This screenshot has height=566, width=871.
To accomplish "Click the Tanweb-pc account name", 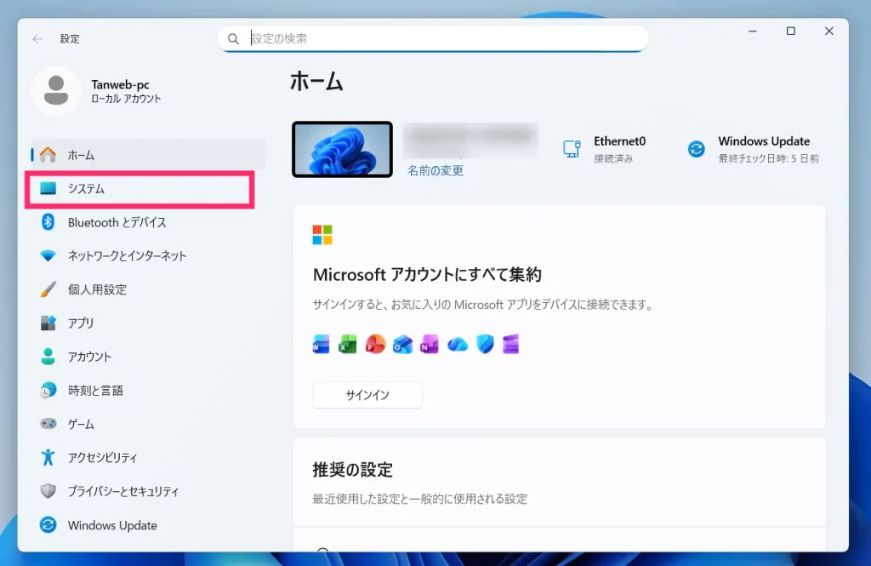I will point(121,84).
